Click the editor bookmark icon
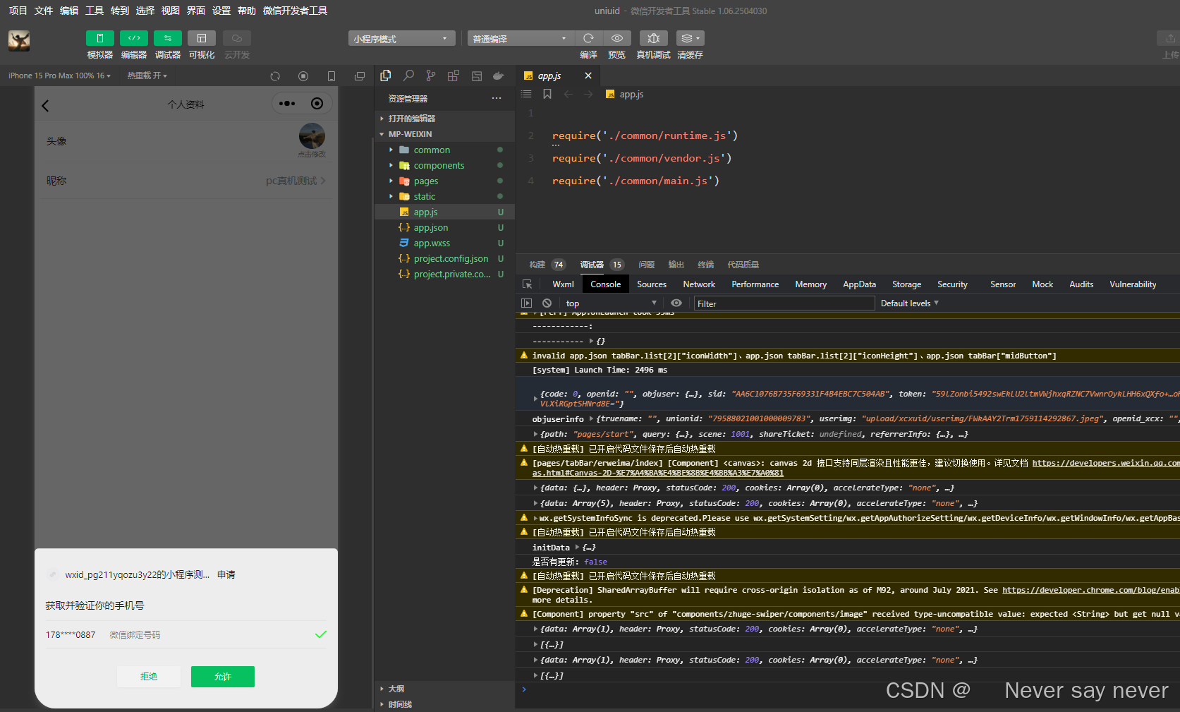 (x=547, y=94)
